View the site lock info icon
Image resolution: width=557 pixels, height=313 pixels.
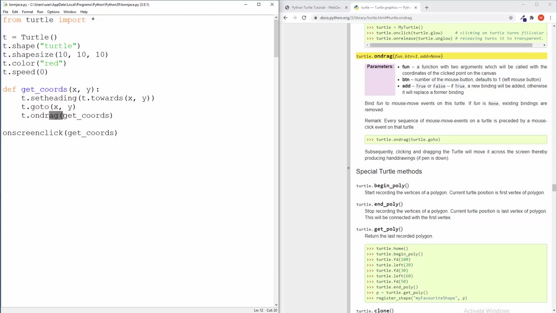pos(316,18)
